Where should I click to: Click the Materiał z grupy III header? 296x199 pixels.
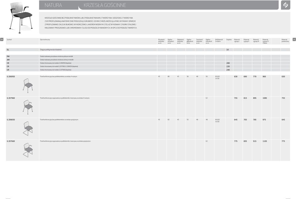[256, 41]
